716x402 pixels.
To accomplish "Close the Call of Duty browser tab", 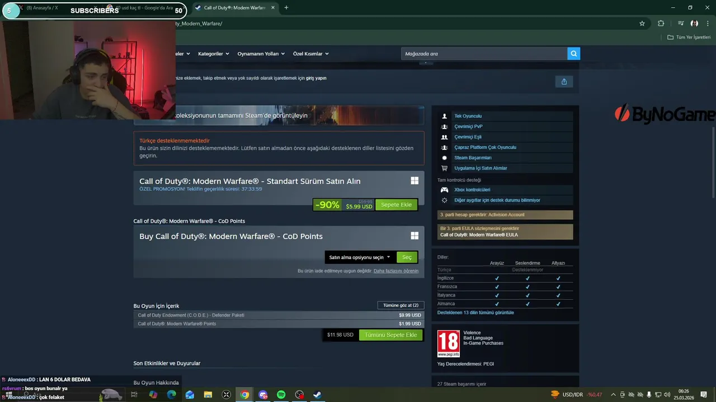I will point(273,8).
